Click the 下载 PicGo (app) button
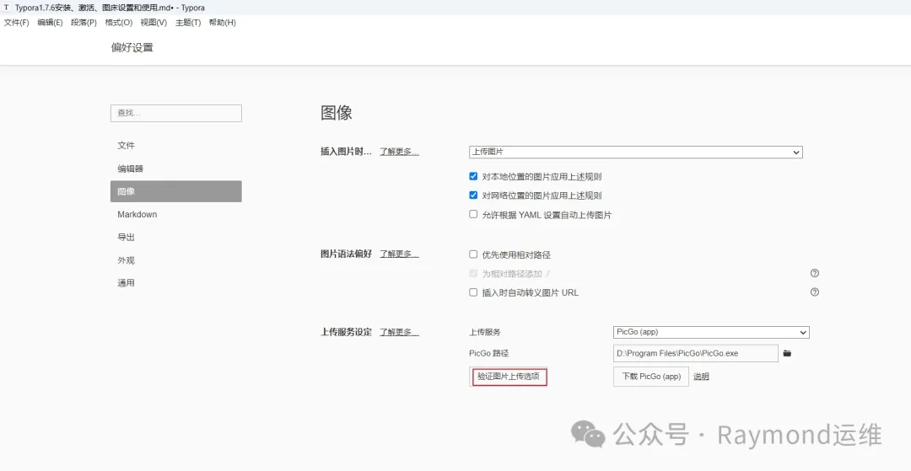 point(650,377)
